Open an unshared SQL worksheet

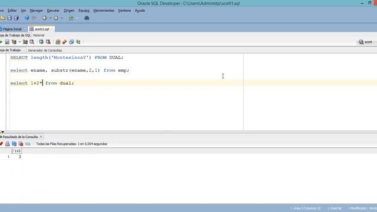pyautogui.click(x=58, y=42)
